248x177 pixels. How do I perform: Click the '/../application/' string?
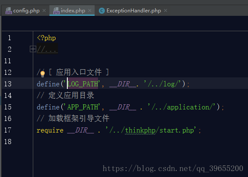(182, 107)
